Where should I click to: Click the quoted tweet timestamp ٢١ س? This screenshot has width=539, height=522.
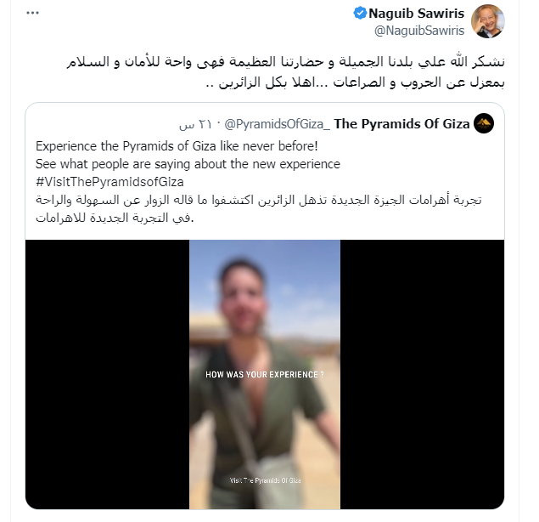[x=195, y=124]
